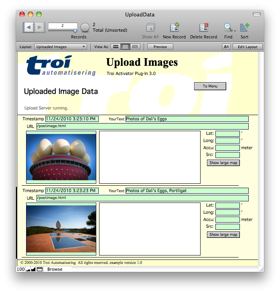Click the Portlligat egg pool thumbnail
Image resolution: width=280 pixels, height=294 pixels.
coord(61,229)
